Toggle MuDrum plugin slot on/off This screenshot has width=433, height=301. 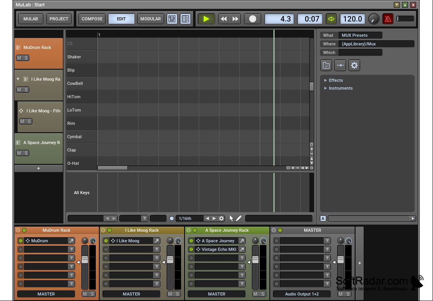coord(21,241)
